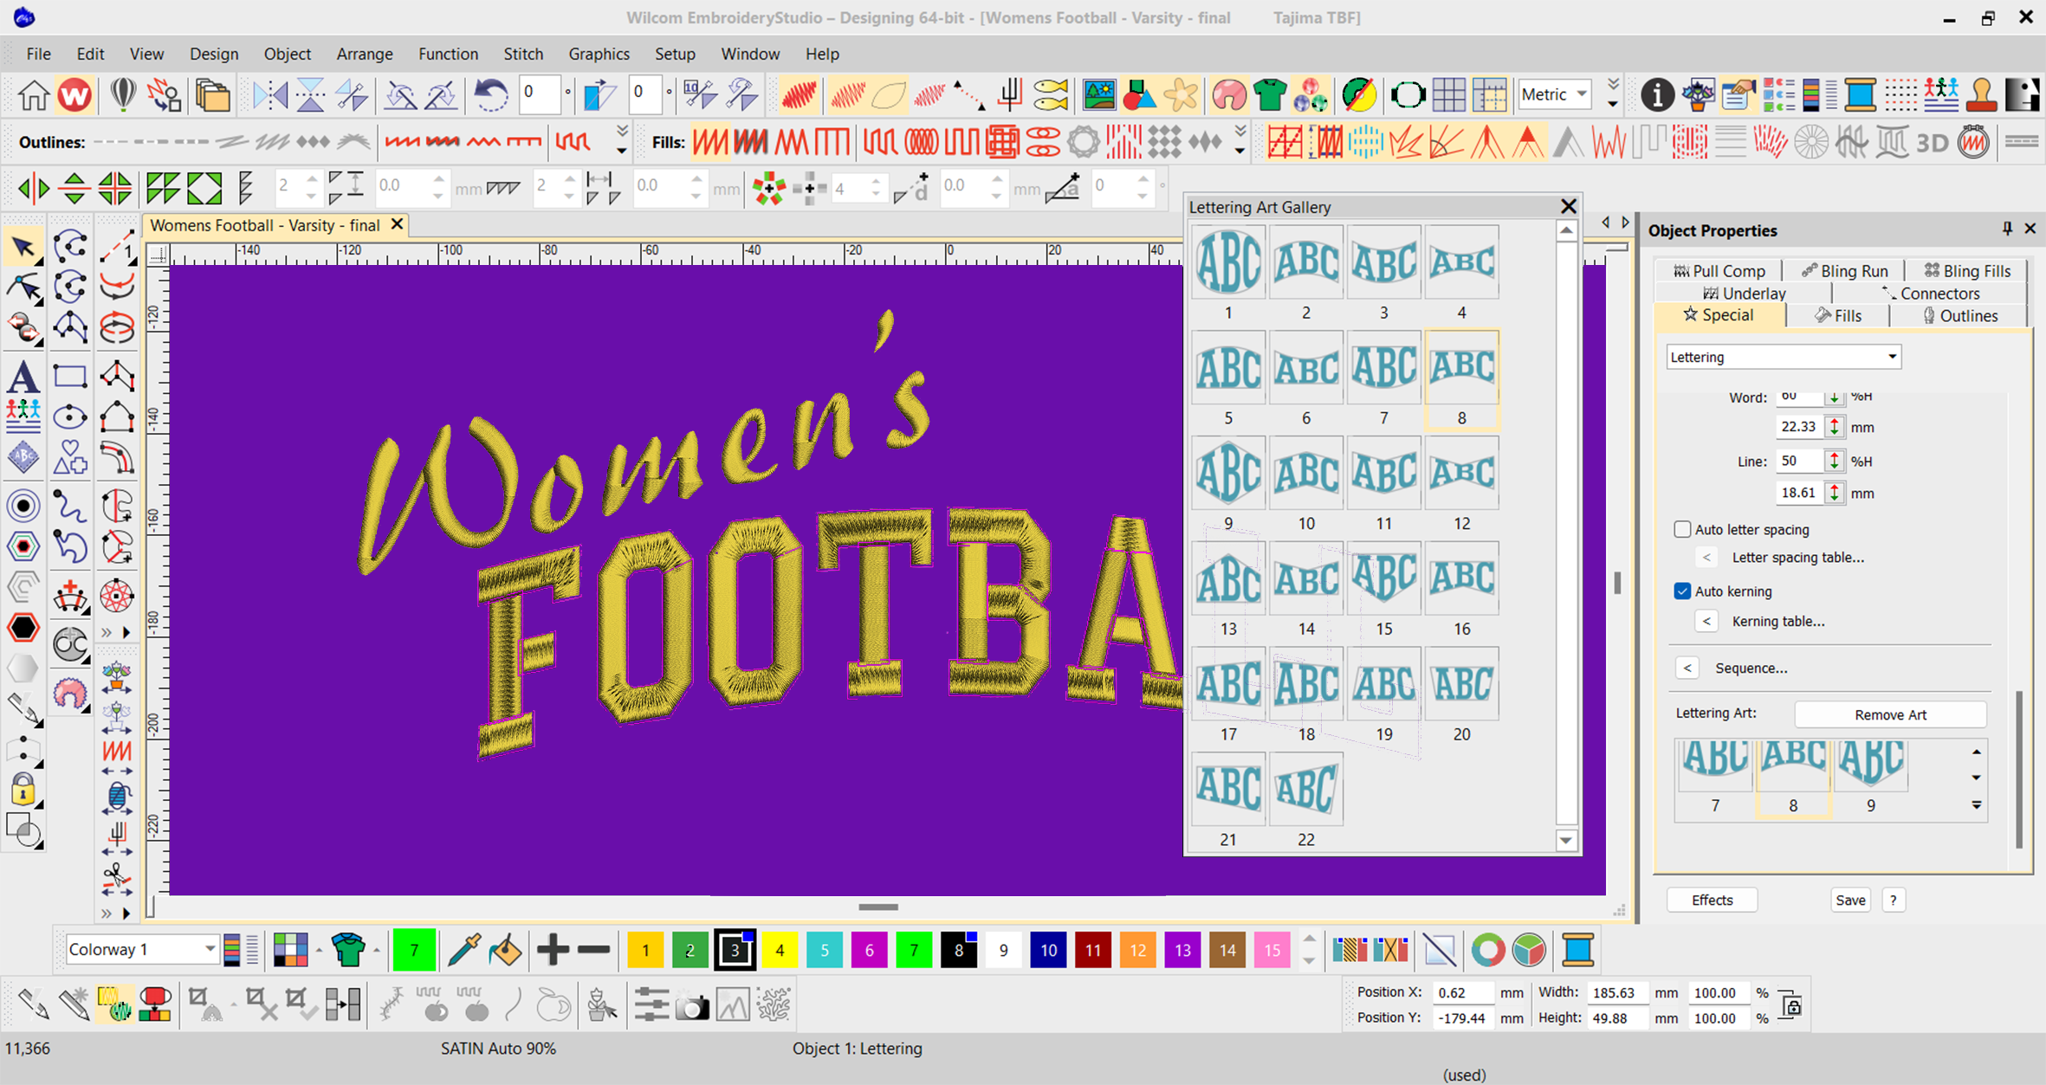Open the Stitch menu
Viewport: 2046px width, 1085px height.
tap(523, 54)
